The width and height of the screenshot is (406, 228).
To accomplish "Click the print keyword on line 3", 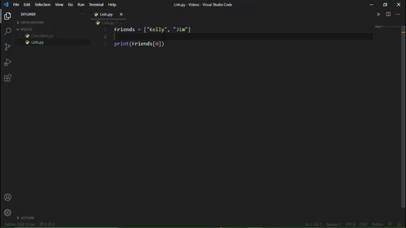I will [121, 44].
